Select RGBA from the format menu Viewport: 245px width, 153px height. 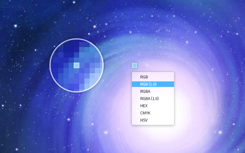click(153, 91)
